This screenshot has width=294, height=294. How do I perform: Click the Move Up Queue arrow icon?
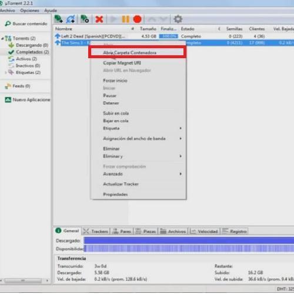[x=152, y=19]
